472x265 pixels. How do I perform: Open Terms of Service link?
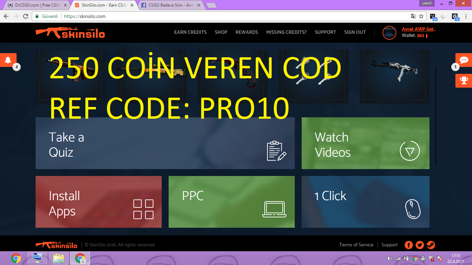tap(356, 245)
